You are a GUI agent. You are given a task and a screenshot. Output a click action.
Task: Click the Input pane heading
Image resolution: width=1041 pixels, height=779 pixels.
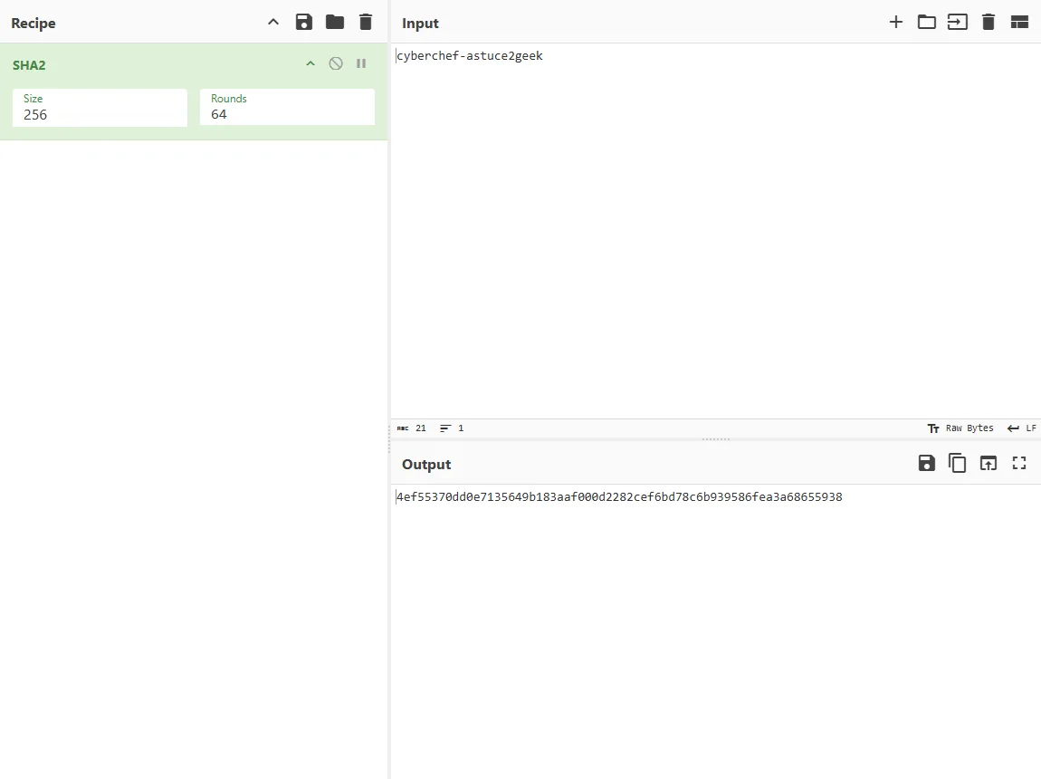(420, 24)
